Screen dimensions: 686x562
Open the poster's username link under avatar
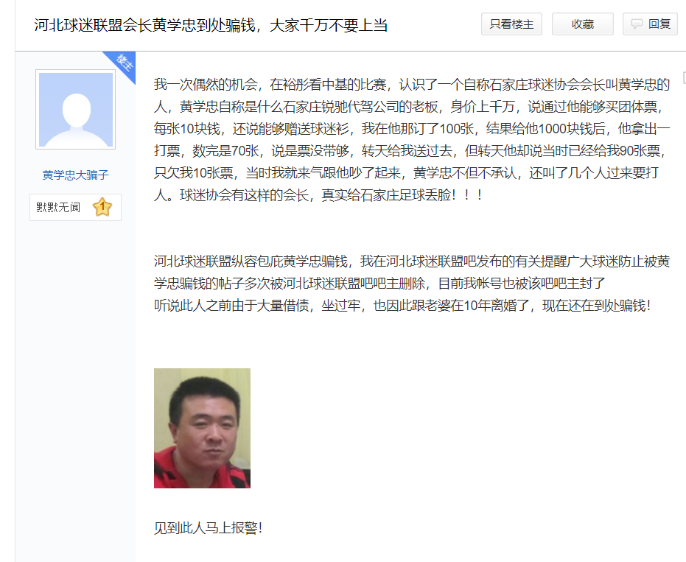coord(76,175)
